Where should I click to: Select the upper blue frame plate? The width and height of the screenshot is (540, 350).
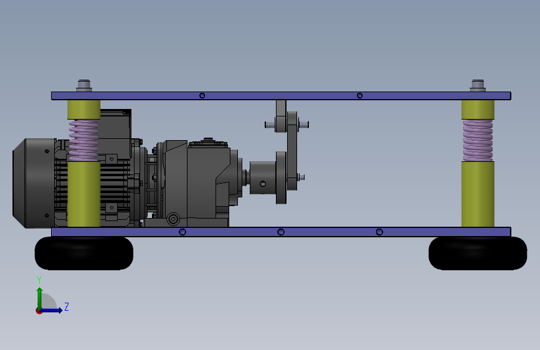click(x=281, y=96)
